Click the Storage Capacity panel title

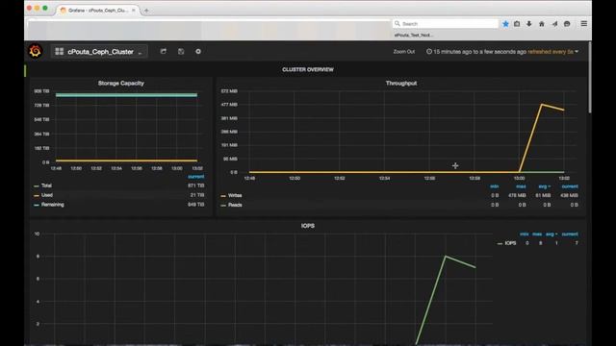(121, 84)
